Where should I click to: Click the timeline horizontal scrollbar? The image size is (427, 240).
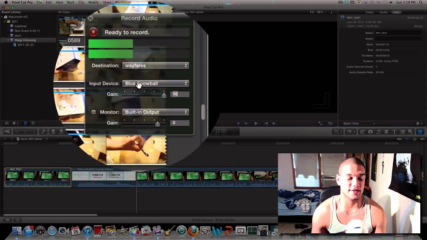50,215
